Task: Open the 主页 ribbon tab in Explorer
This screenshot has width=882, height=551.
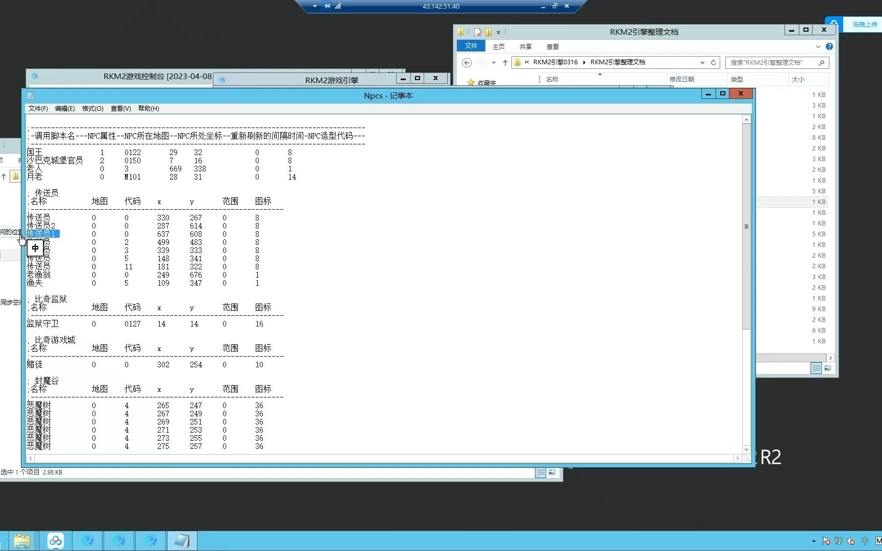Action: (x=498, y=46)
